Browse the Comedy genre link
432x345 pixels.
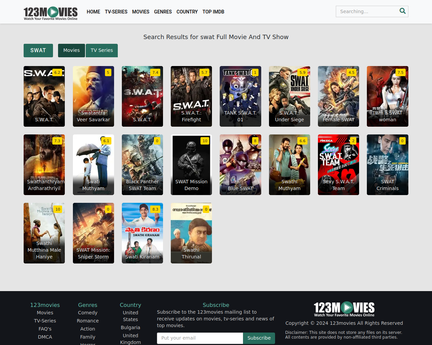click(88, 313)
